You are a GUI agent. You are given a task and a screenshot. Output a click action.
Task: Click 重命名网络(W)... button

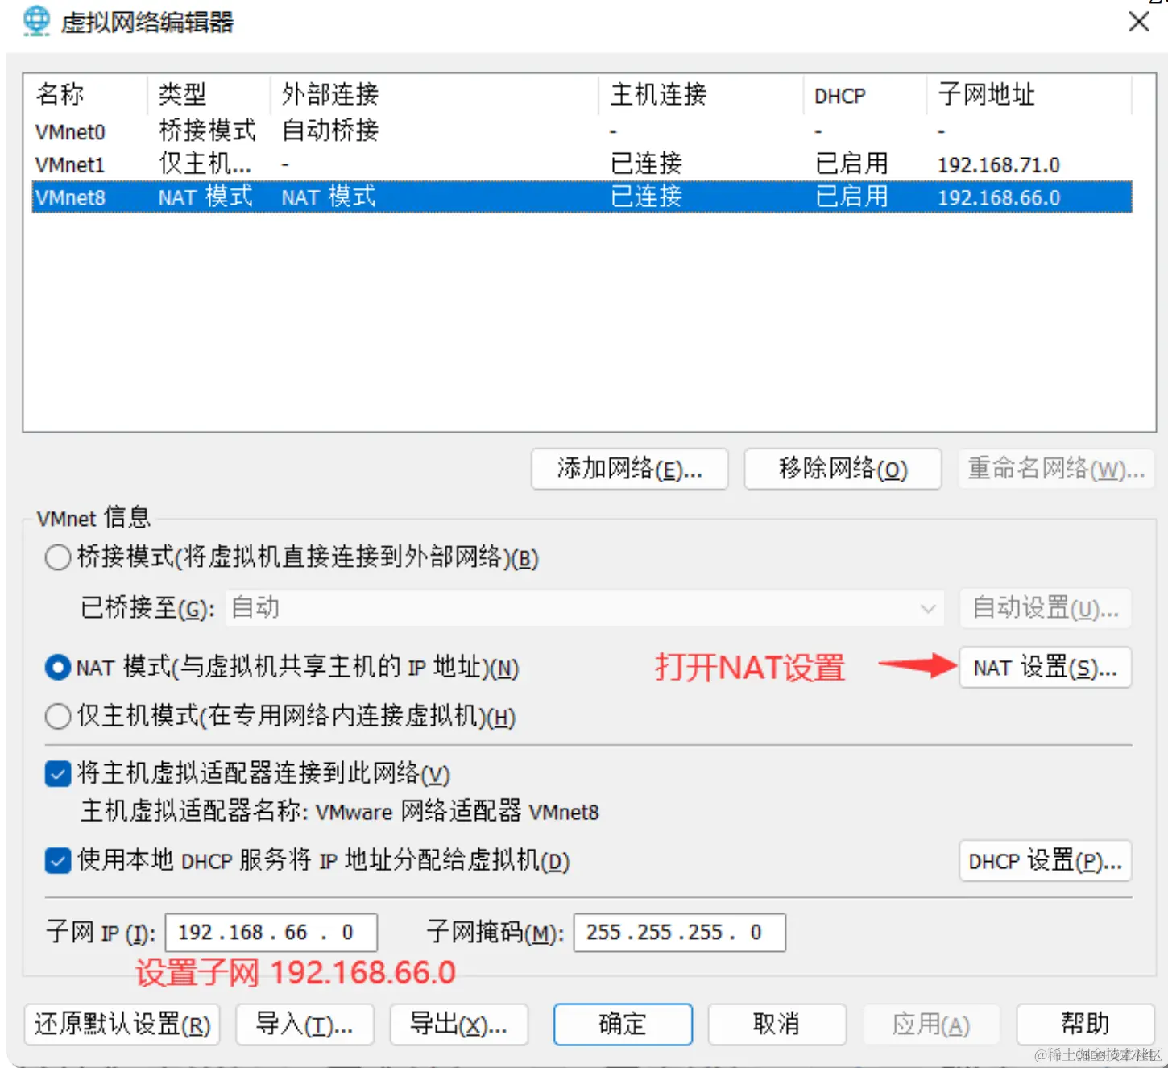pos(1056,469)
